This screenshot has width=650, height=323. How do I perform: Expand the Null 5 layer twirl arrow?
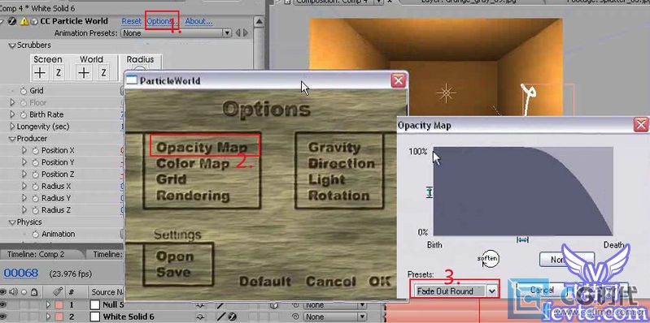click(48, 305)
